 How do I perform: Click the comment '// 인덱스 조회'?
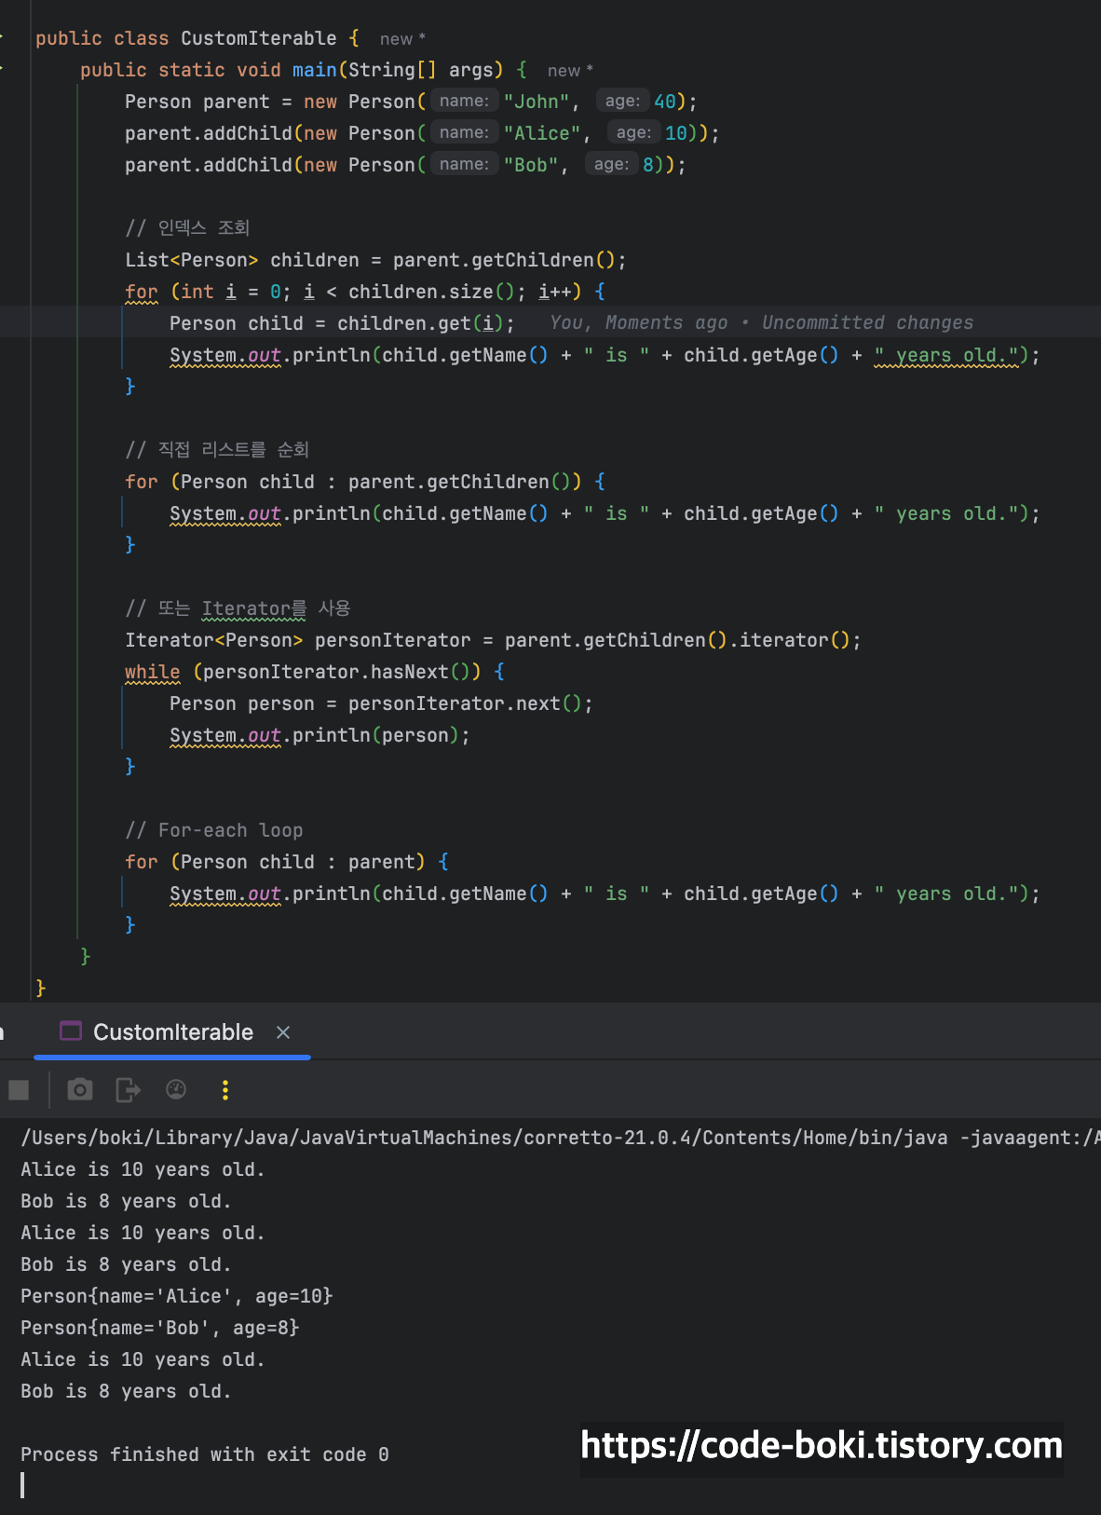187,228
